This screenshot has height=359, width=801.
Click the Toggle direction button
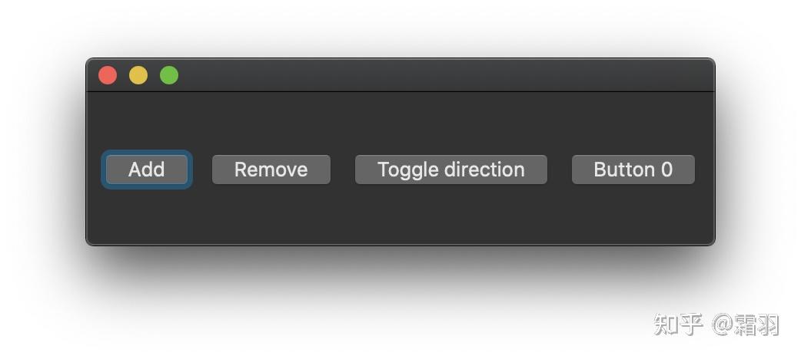point(450,170)
